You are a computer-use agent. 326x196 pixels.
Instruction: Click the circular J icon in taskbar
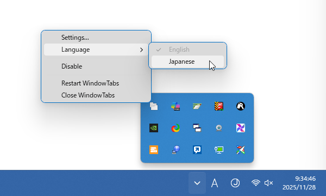(235, 183)
